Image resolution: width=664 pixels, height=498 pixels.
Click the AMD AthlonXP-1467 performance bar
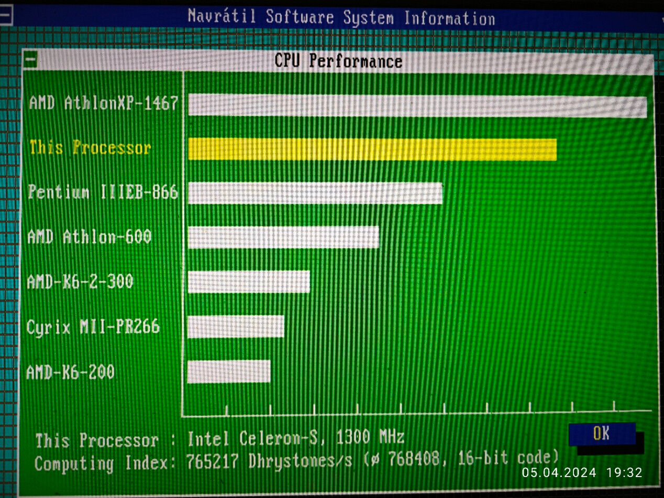pos(417,106)
